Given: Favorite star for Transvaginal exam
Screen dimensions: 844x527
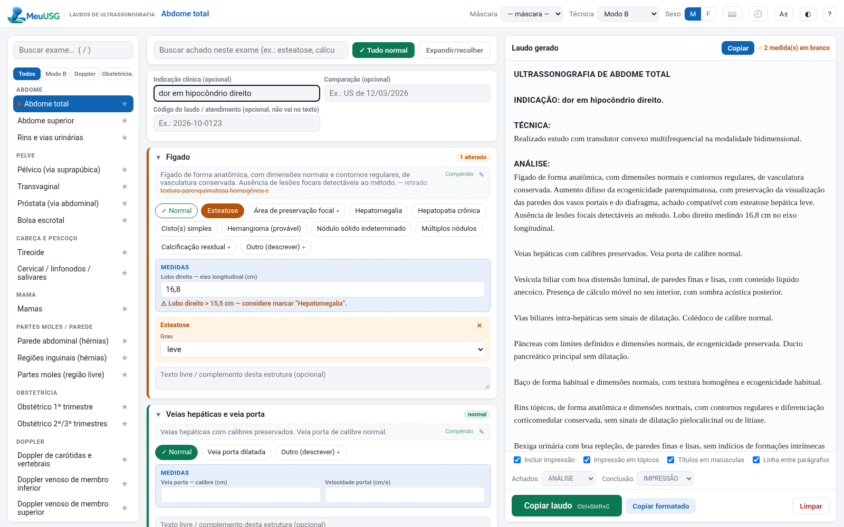Looking at the screenshot, I should [x=124, y=187].
